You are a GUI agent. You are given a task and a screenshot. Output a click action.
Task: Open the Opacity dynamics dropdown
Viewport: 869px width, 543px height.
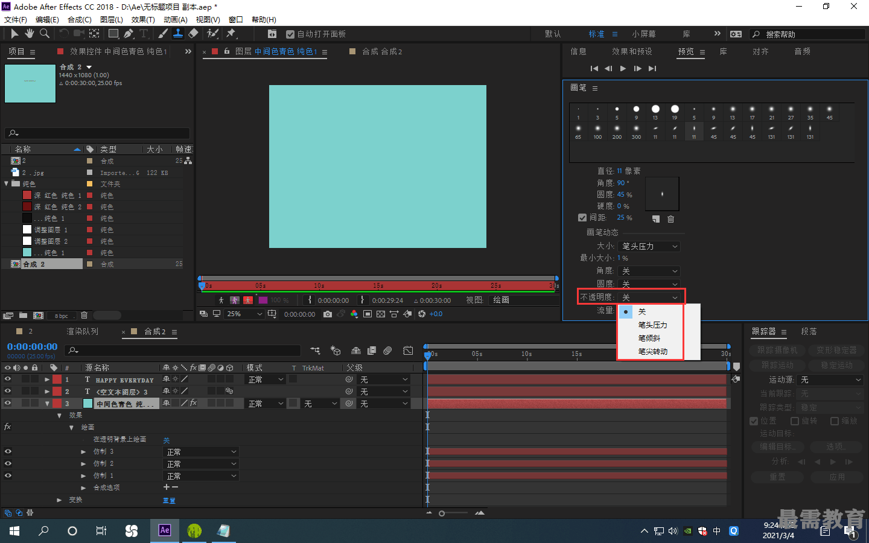pos(649,297)
